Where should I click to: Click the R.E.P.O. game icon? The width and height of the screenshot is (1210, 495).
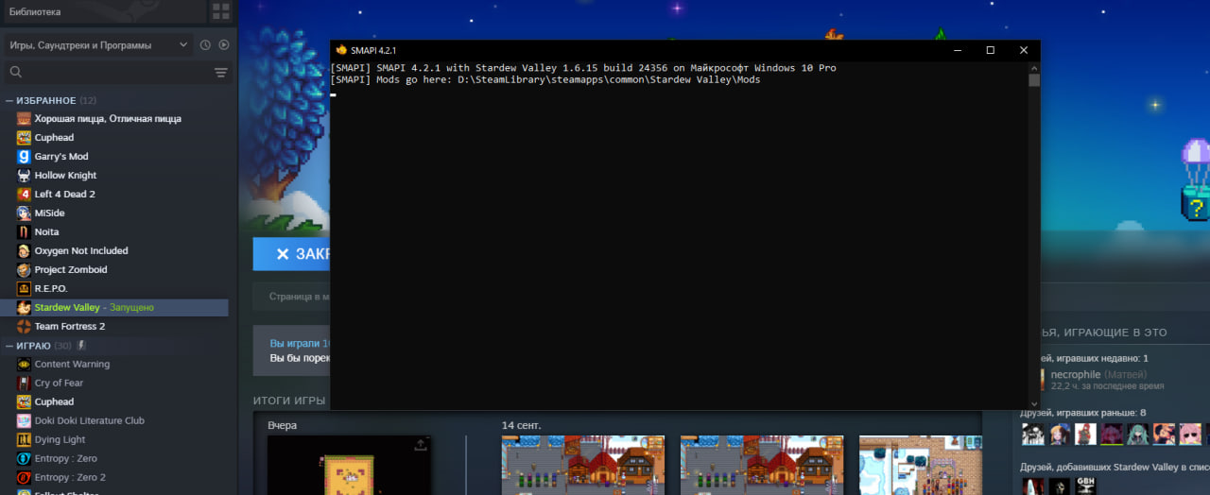tap(24, 289)
